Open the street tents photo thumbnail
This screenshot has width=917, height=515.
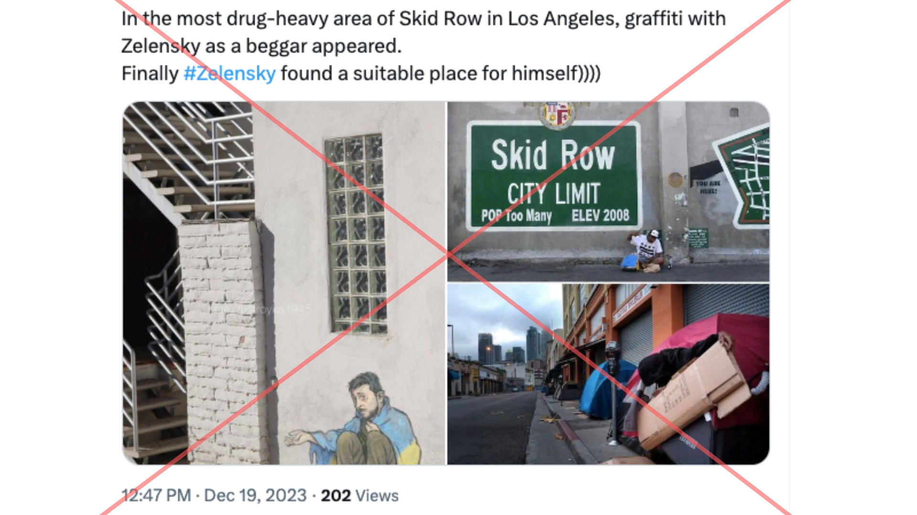point(608,374)
